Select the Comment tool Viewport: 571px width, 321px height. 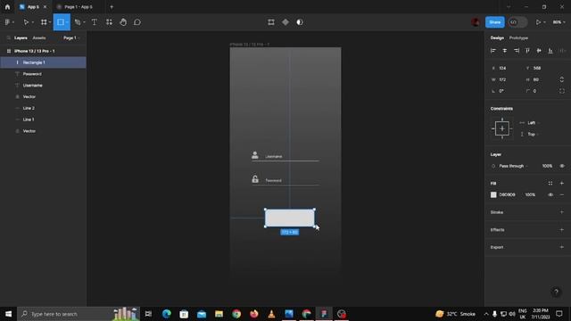[137, 22]
